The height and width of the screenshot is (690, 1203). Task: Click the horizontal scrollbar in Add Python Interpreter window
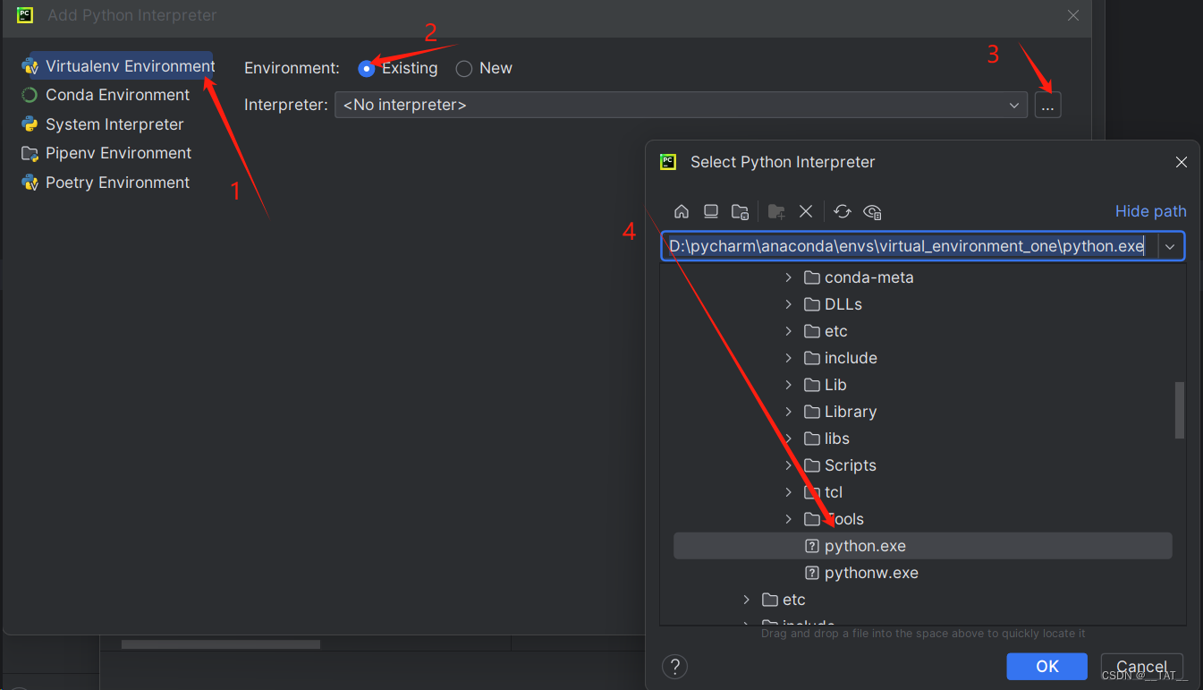(220, 644)
